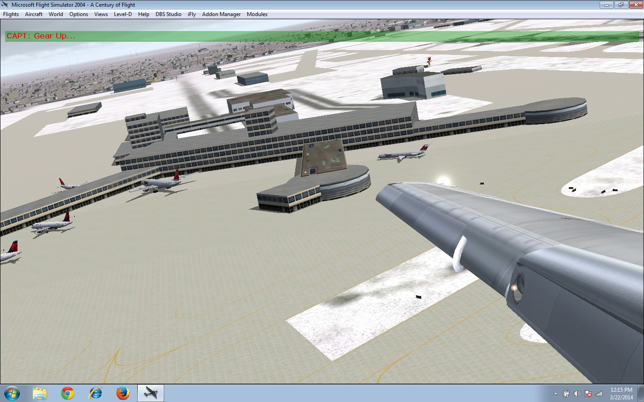This screenshot has height=402, width=644.
Task: Open the iFly menu
Action: 192,14
